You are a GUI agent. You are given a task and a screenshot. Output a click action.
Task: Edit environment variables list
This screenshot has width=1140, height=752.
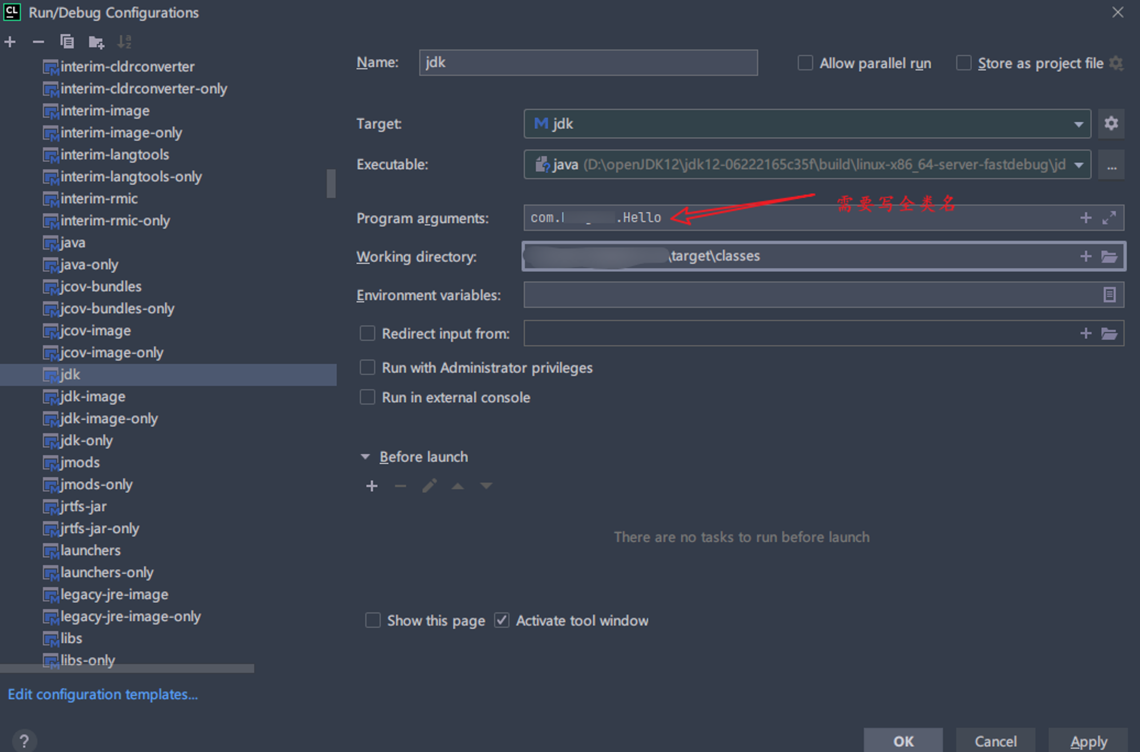[1109, 295]
